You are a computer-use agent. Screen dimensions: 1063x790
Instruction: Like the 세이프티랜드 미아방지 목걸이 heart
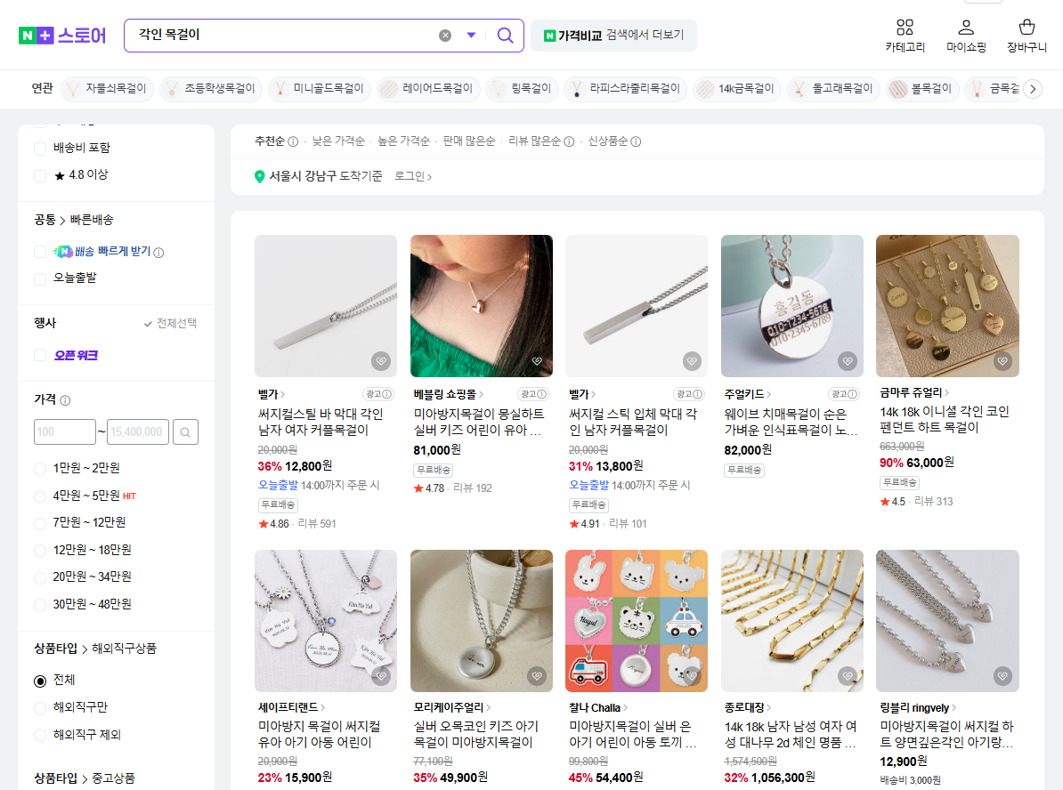(381, 675)
